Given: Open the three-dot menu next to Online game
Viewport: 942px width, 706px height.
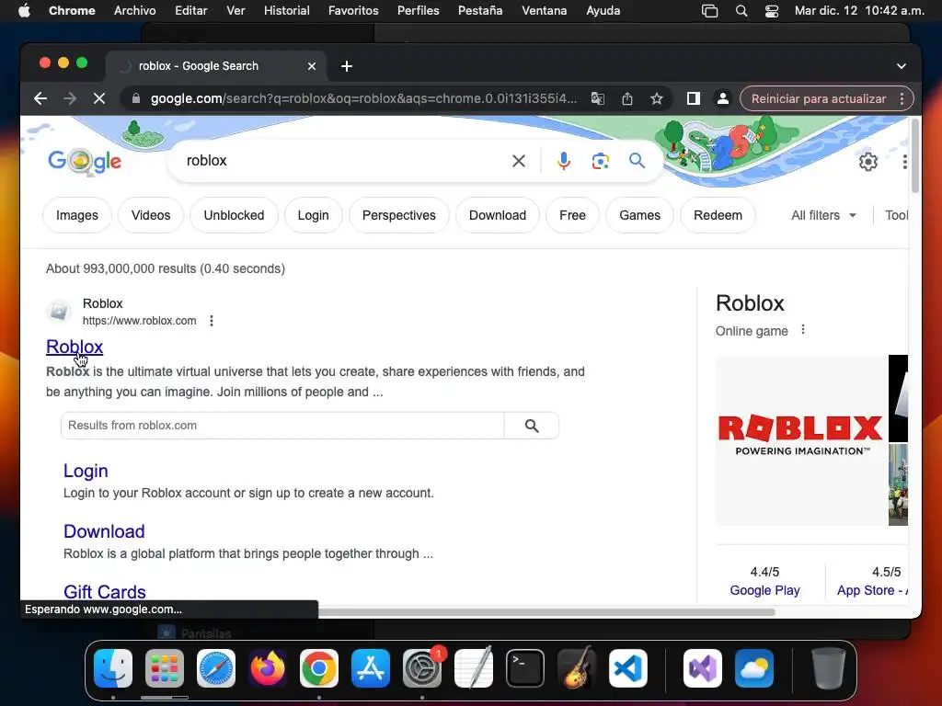Looking at the screenshot, I should pos(803,330).
